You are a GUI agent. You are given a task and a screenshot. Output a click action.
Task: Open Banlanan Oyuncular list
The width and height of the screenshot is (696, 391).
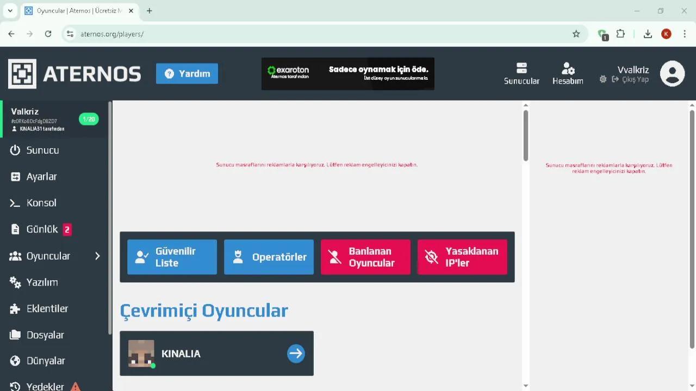point(365,257)
